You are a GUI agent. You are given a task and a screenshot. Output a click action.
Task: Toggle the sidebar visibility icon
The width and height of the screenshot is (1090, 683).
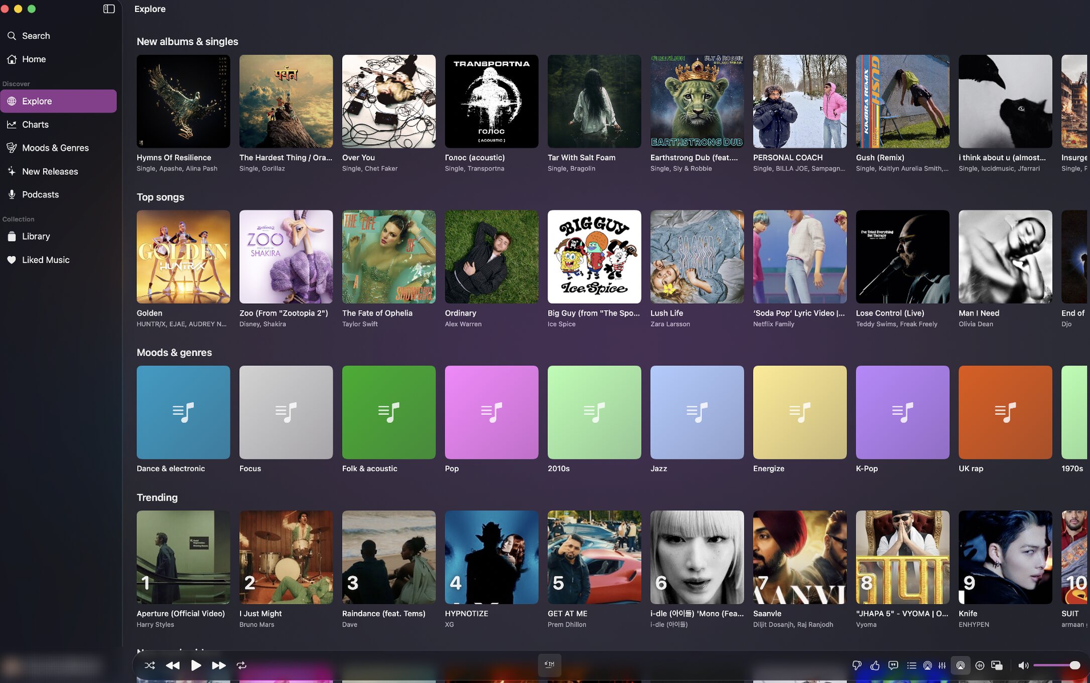[x=109, y=9]
